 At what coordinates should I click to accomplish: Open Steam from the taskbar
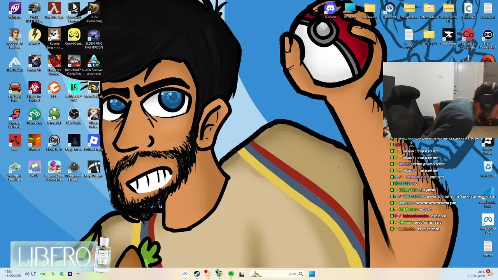click(197, 274)
